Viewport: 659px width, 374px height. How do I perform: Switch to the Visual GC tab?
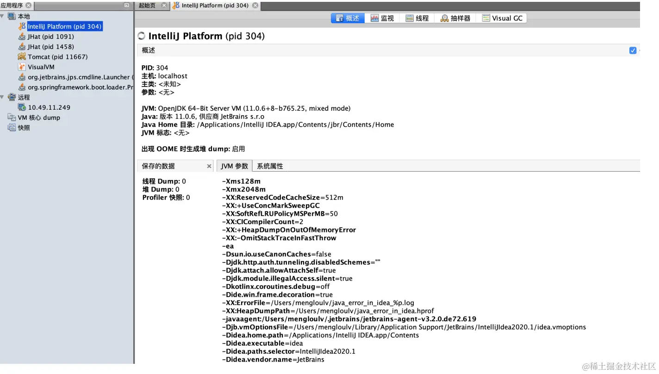tap(502, 18)
